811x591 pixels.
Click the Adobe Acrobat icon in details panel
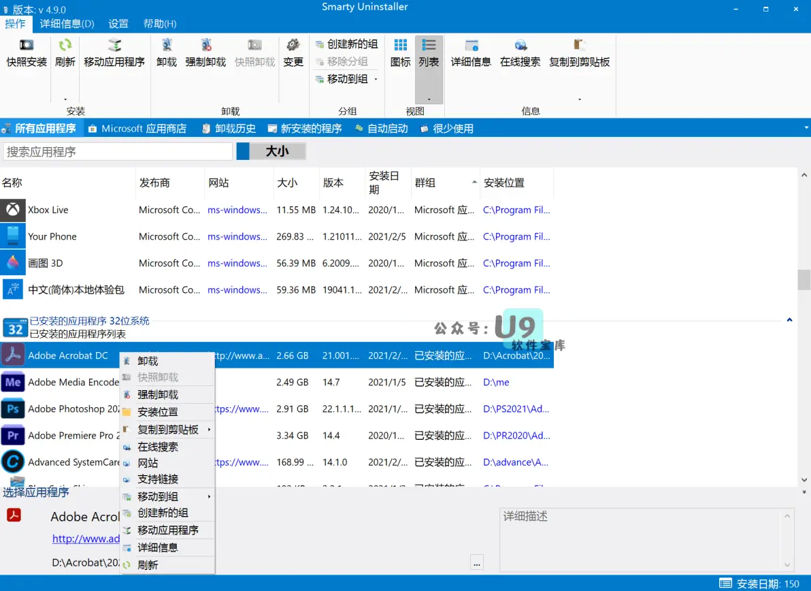pyautogui.click(x=14, y=515)
